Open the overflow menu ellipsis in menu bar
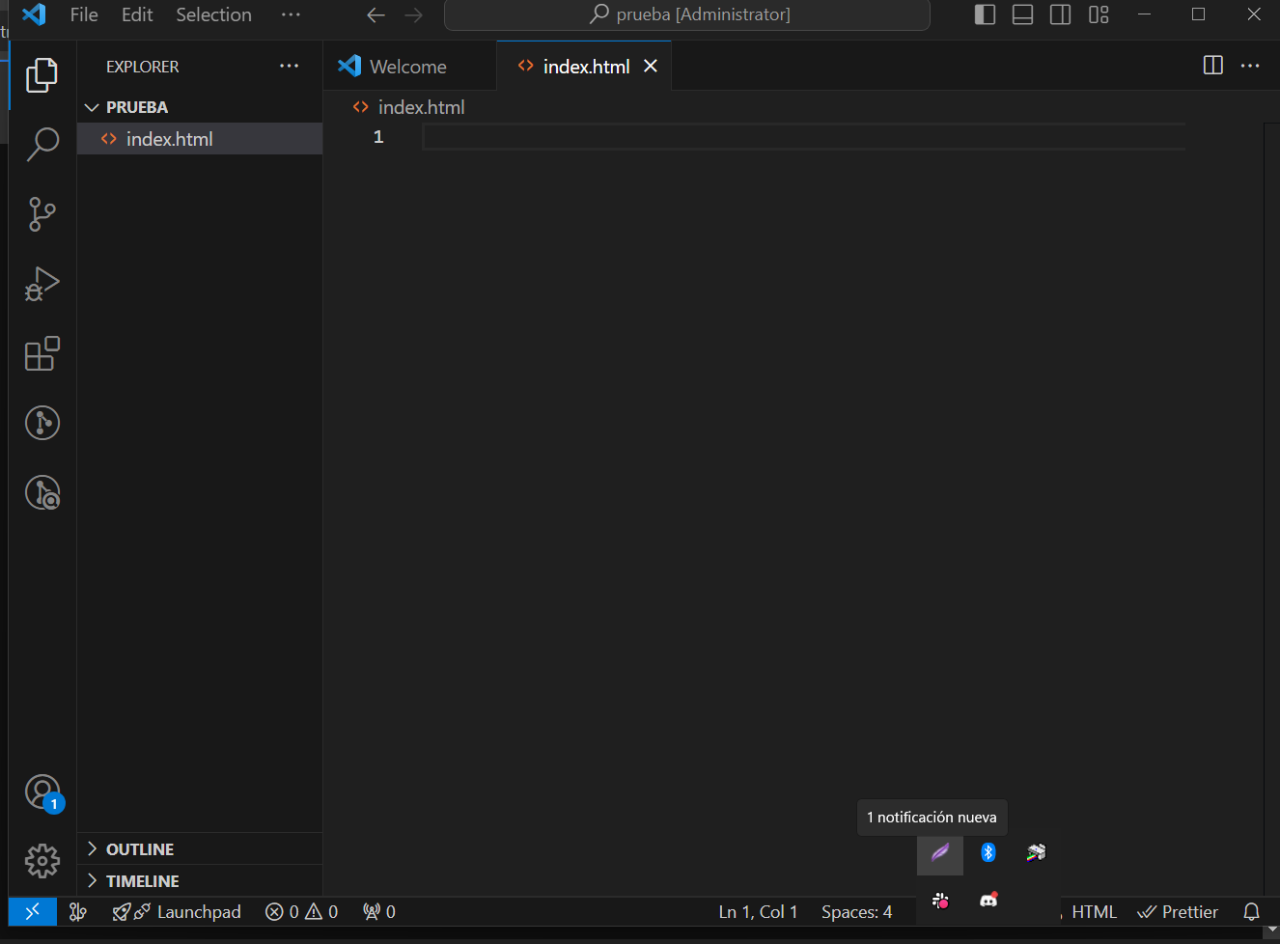 [290, 14]
